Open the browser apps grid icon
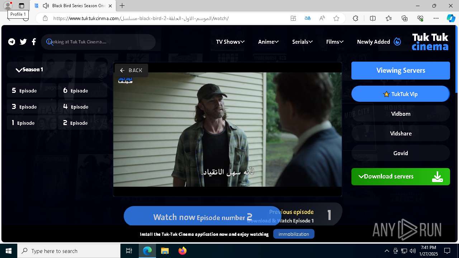459x258 pixels. coord(293,18)
